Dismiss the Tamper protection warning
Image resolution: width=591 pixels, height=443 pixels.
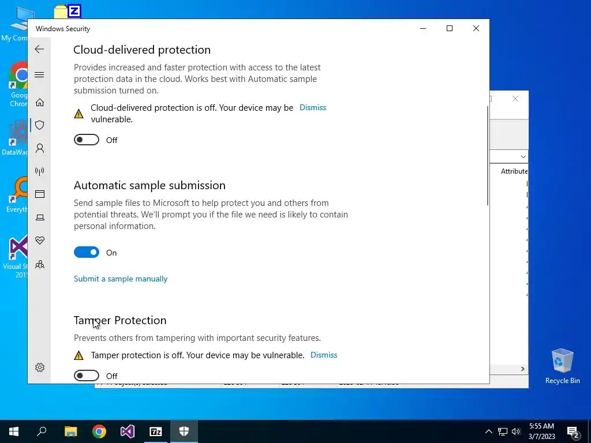(x=324, y=355)
